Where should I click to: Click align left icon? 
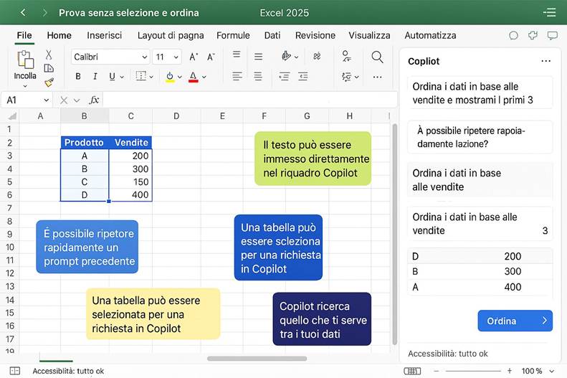[237, 76]
